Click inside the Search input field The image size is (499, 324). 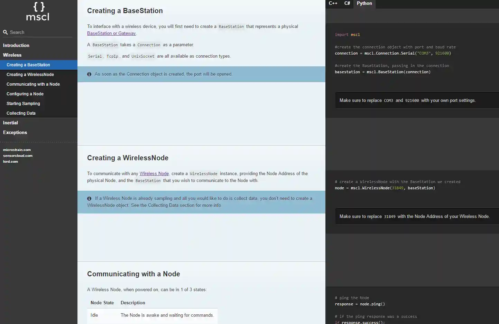coord(38,32)
